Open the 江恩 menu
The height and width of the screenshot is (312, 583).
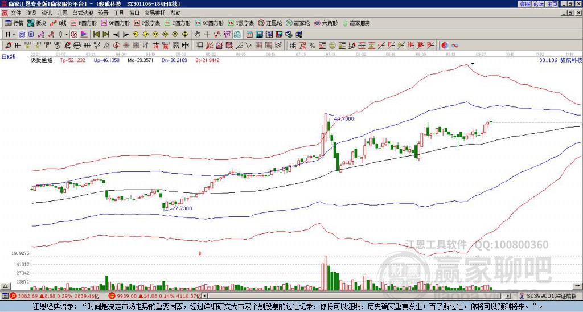pyautogui.click(x=62, y=13)
